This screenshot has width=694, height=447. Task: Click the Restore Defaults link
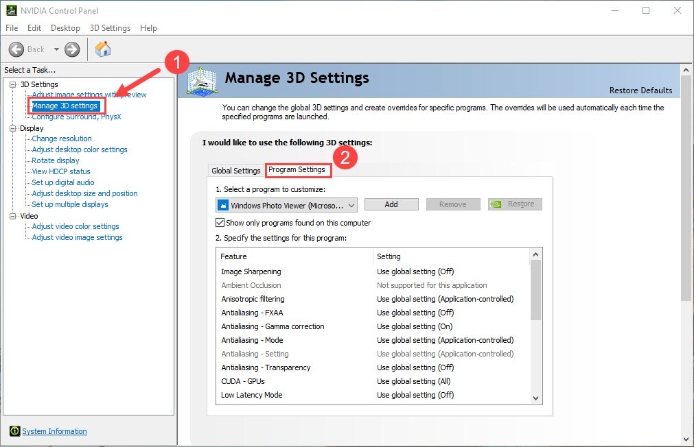coord(640,90)
